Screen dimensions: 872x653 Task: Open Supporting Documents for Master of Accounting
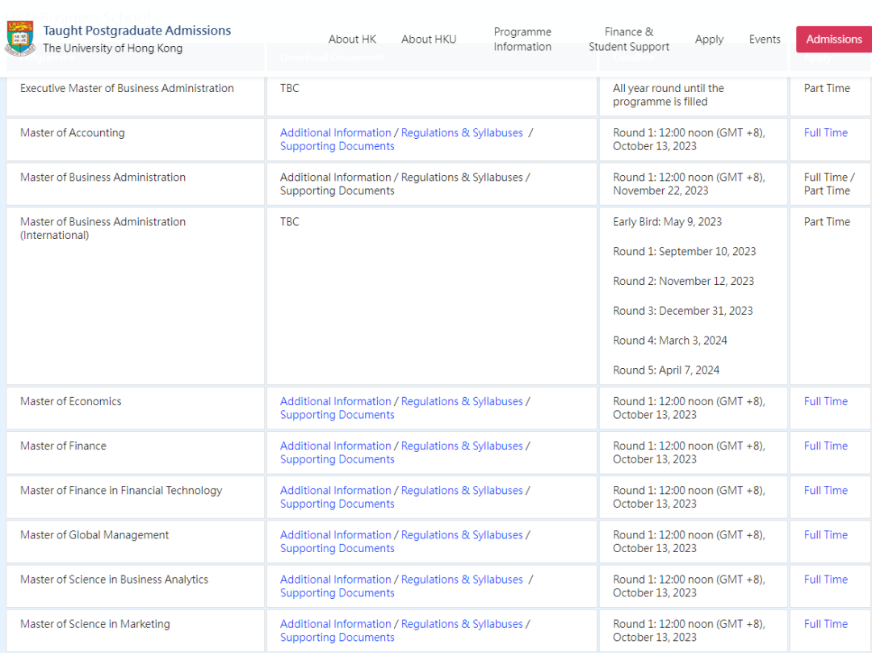coord(337,146)
